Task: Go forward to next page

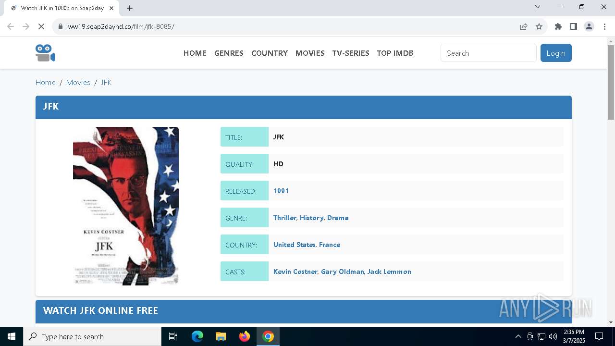Action: pyautogui.click(x=26, y=26)
